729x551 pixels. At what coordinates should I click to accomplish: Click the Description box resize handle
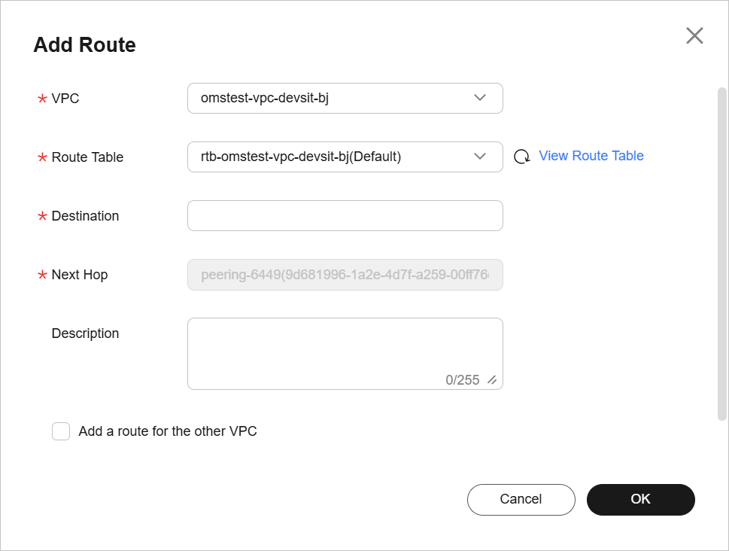(492, 380)
